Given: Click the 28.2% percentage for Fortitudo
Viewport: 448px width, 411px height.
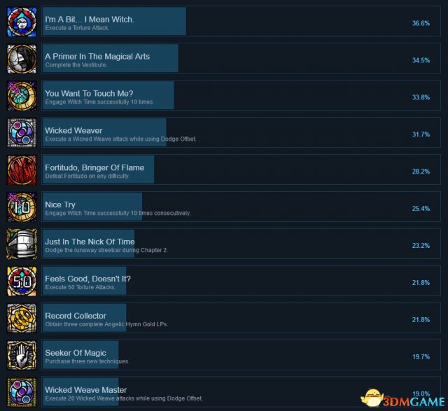Looking at the screenshot, I should coord(421,172).
